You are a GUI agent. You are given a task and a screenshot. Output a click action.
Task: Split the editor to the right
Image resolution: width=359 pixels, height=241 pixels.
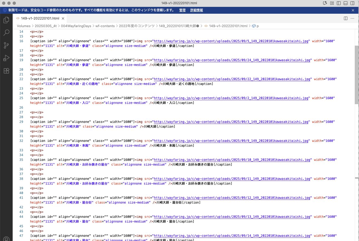pyautogui.click(x=346, y=18)
